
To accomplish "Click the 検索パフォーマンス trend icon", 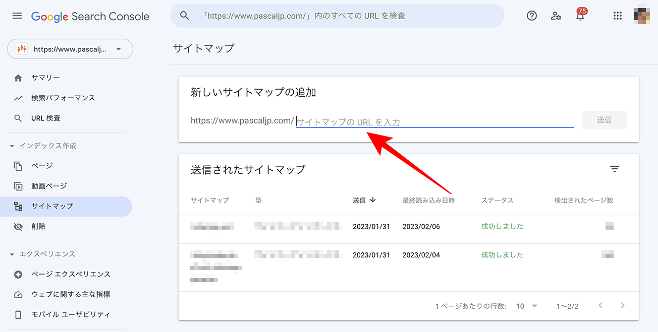I will coord(18,98).
